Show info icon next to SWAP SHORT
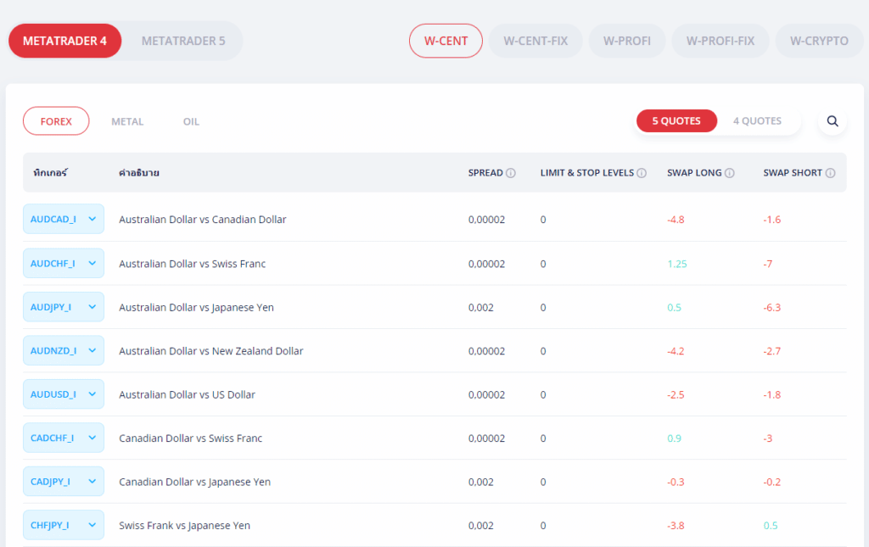 pyautogui.click(x=830, y=173)
